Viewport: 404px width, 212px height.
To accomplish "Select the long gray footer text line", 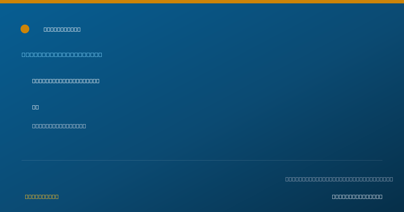I will (x=339, y=179).
